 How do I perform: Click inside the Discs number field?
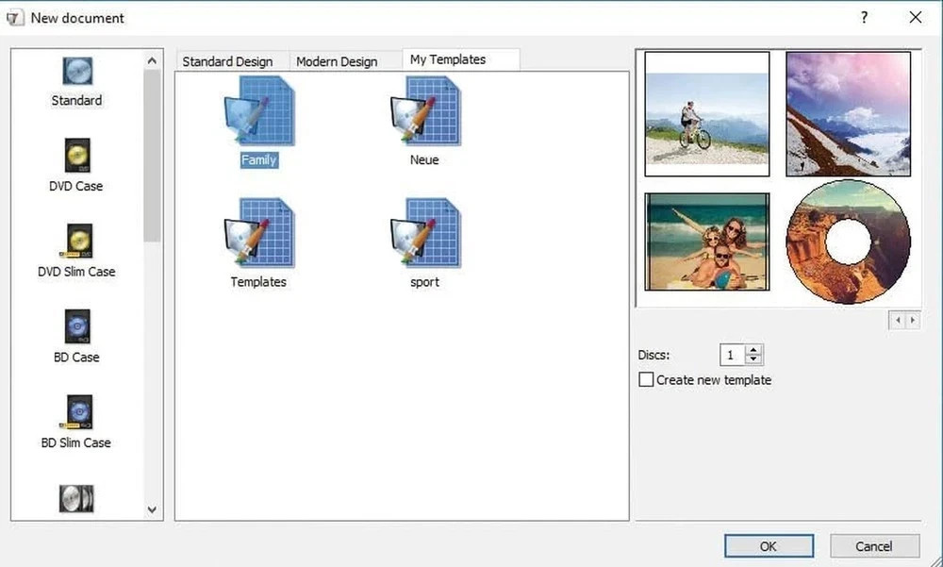(x=731, y=355)
